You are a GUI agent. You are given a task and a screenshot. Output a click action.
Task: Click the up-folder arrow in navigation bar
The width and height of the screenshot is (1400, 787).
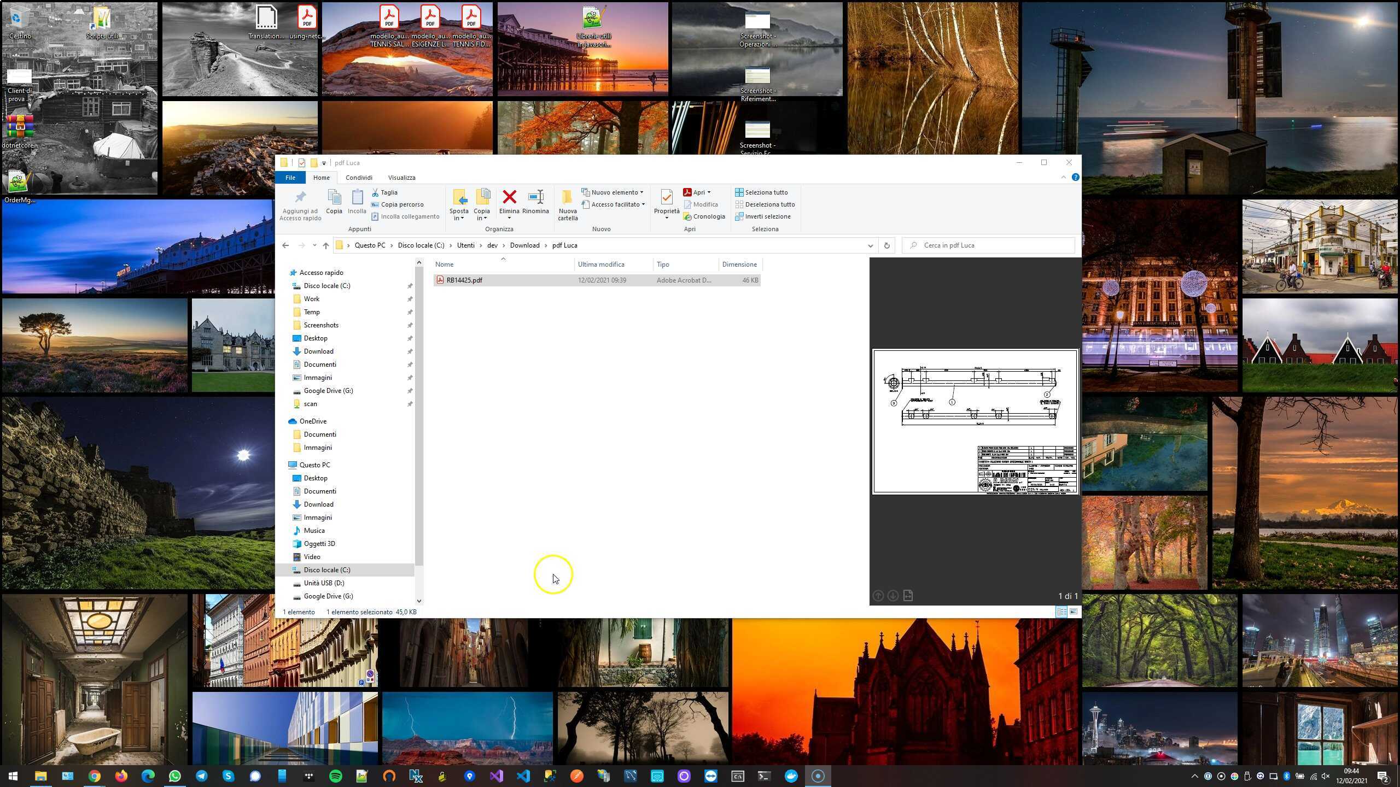(326, 245)
